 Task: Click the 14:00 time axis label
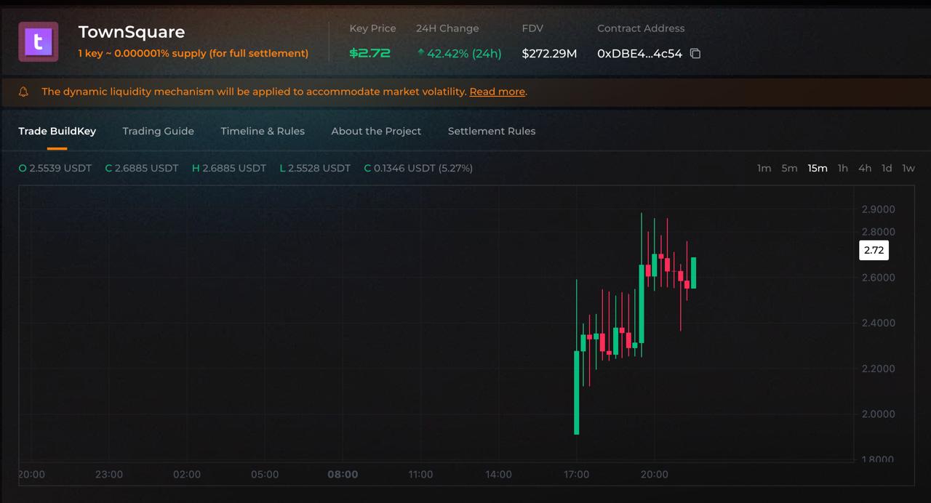tap(498, 474)
